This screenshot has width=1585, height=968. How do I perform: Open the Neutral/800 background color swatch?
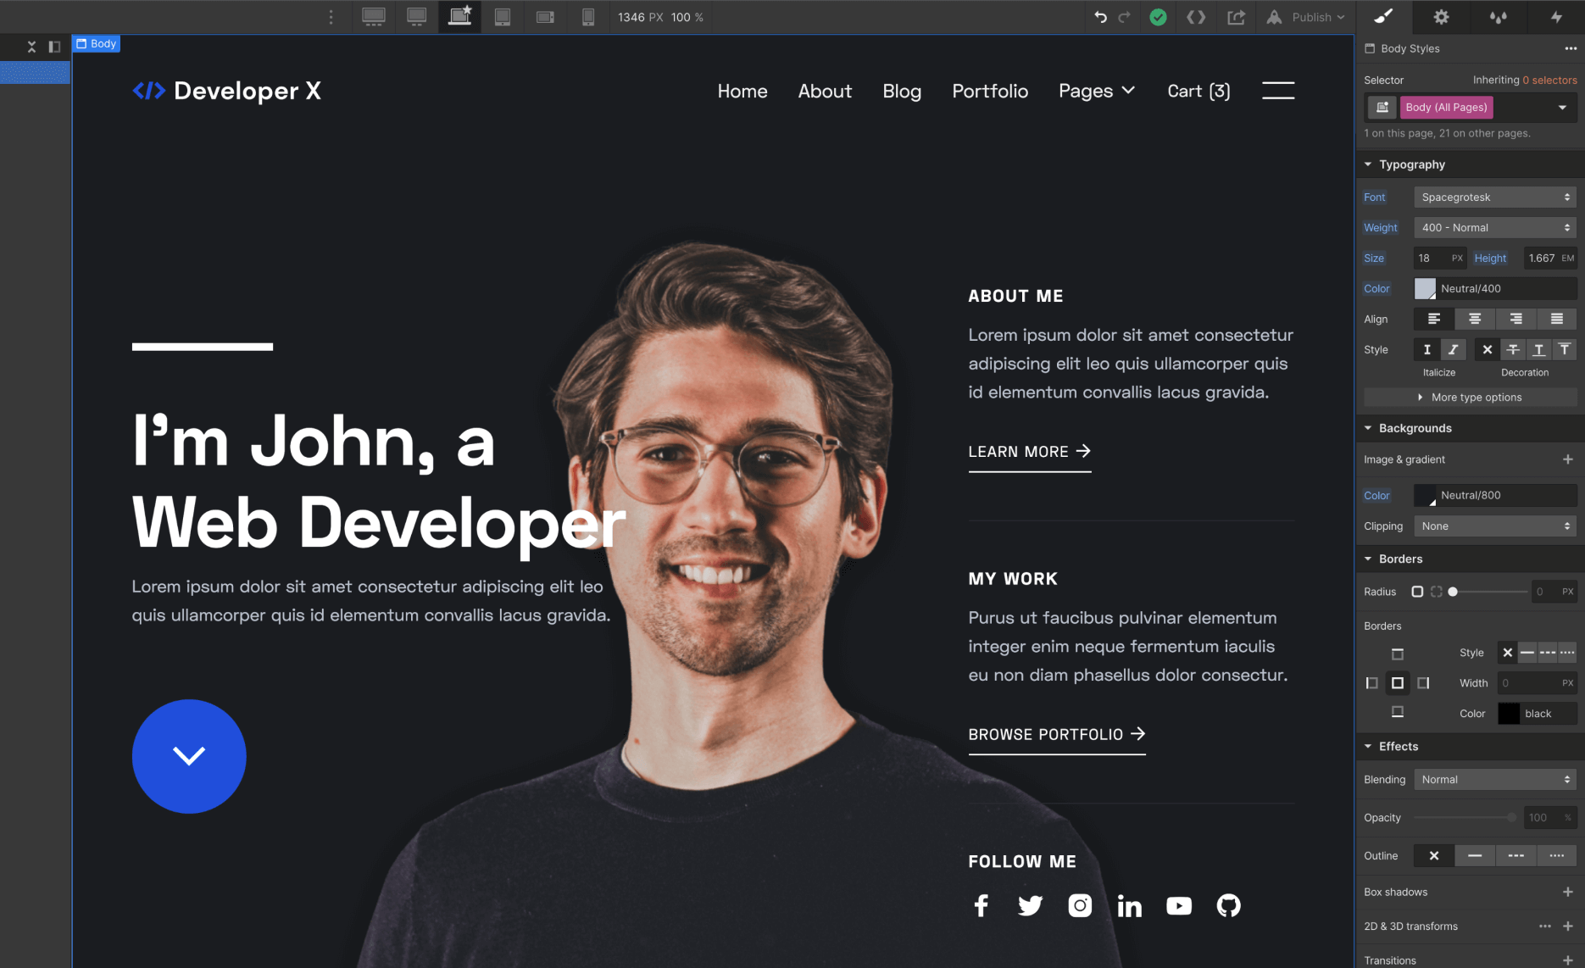pyautogui.click(x=1427, y=495)
